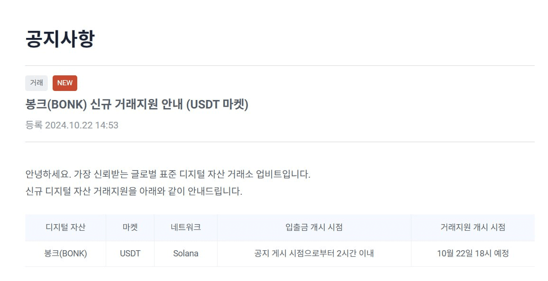Click the 마켓 column header
548x281 pixels.
(130, 227)
